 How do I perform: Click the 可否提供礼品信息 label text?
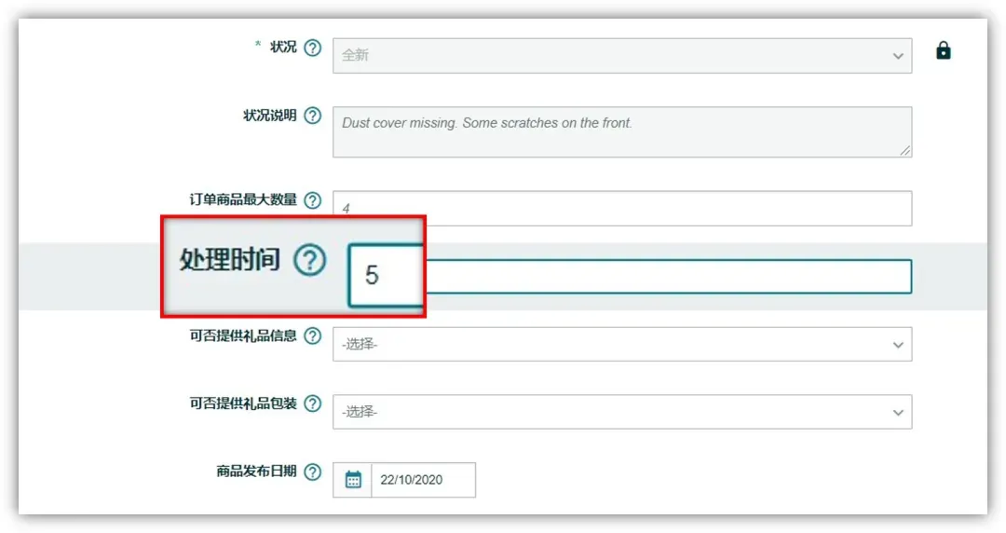point(243,335)
